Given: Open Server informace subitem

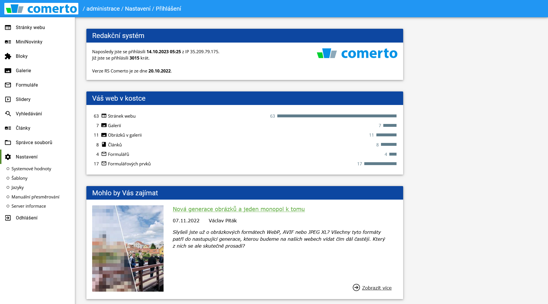Looking at the screenshot, I should point(29,206).
